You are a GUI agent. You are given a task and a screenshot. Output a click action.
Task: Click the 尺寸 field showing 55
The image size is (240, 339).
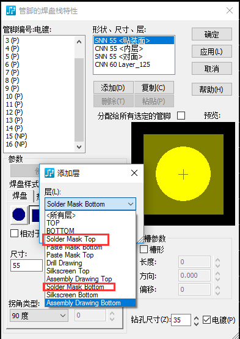26,265
